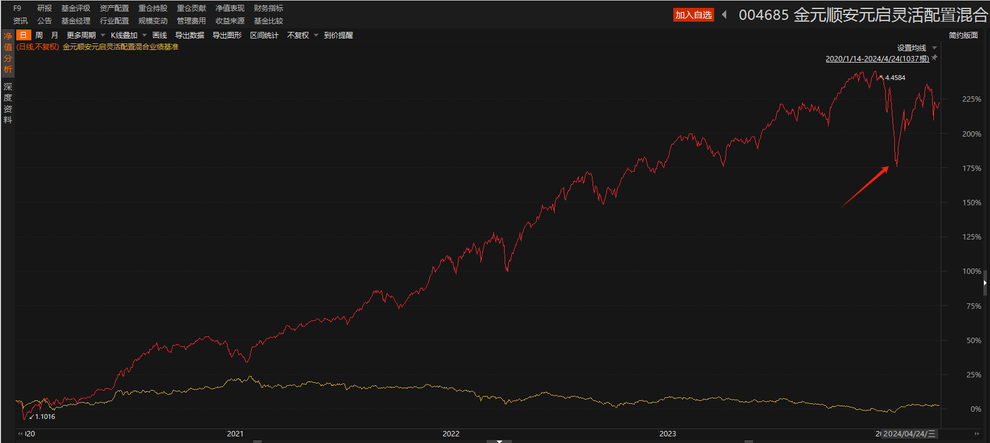Click the right-edge panel expand arrow
The image size is (990, 443).
985,282
